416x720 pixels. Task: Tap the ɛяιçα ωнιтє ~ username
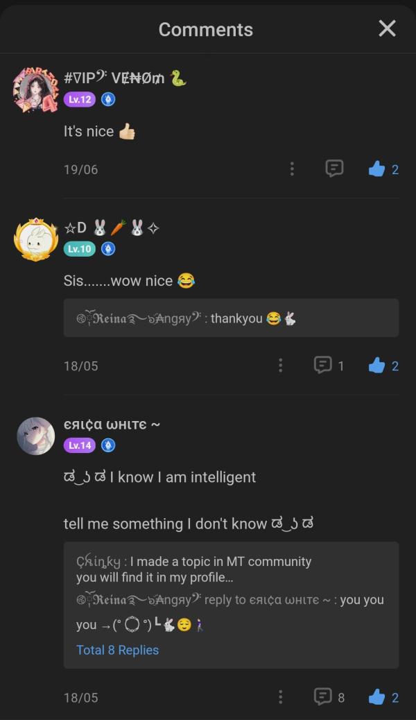[112, 424]
